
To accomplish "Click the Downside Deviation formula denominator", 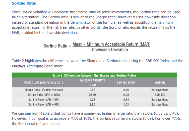I will click(110, 50).
